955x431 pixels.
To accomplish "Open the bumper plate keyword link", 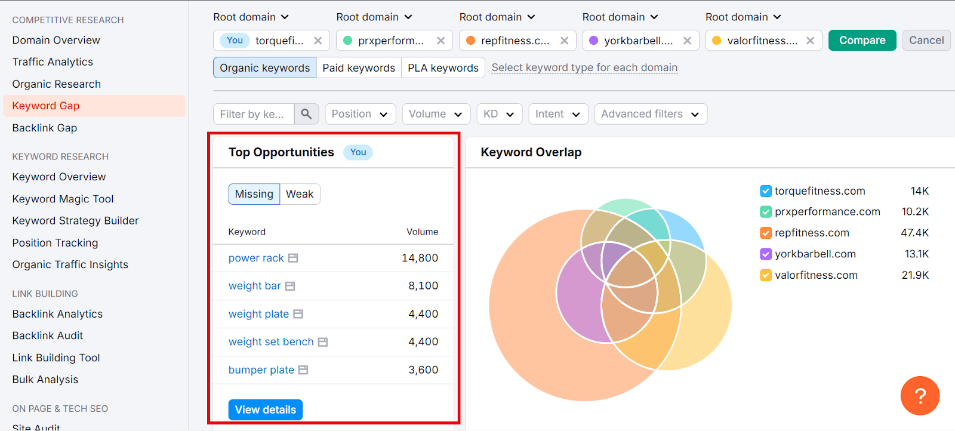I will click(261, 370).
